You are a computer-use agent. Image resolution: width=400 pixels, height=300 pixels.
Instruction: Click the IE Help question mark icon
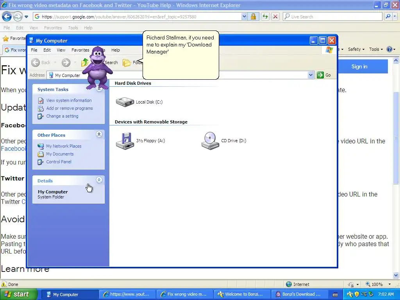pos(389,49)
